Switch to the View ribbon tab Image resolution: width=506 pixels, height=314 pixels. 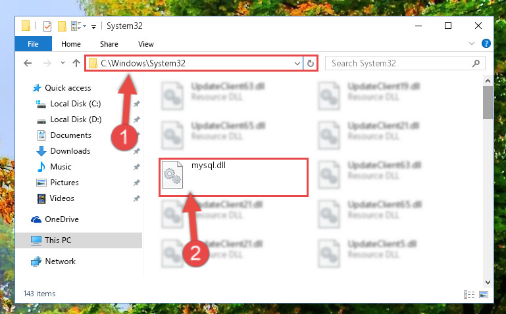[x=146, y=44]
